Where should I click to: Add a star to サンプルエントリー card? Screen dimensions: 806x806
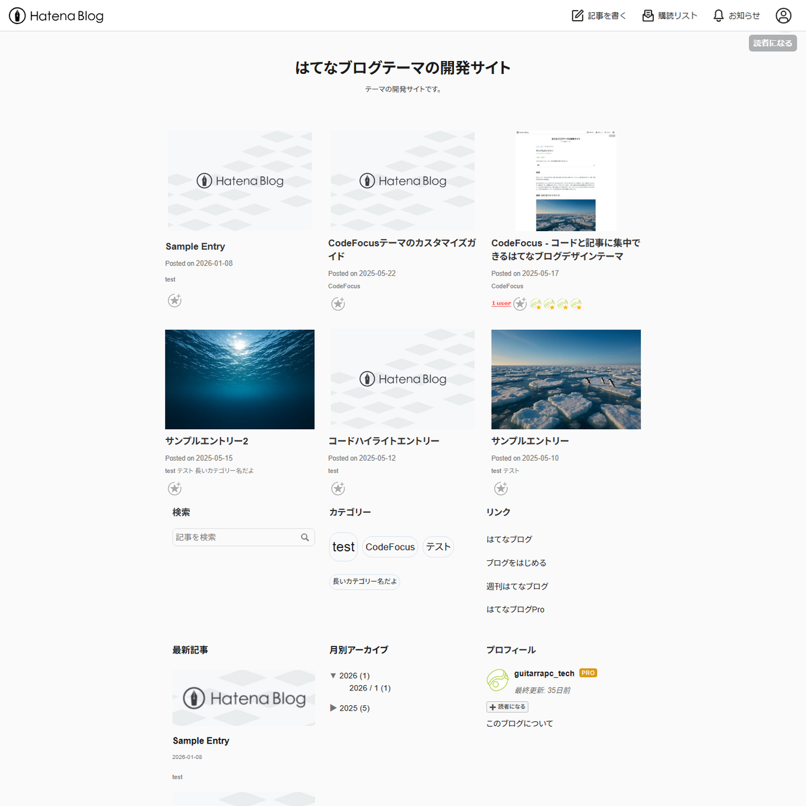point(501,488)
